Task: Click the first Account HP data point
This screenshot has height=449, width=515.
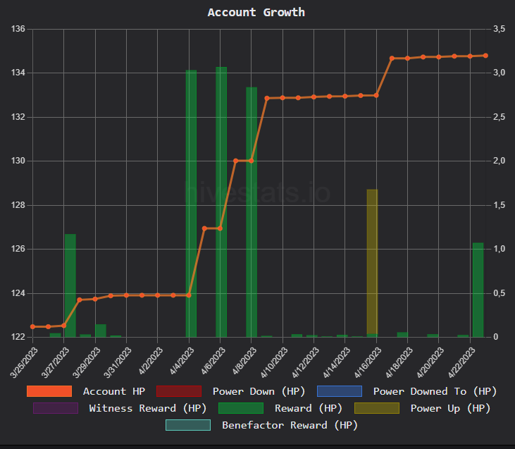Action: point(32,326)
